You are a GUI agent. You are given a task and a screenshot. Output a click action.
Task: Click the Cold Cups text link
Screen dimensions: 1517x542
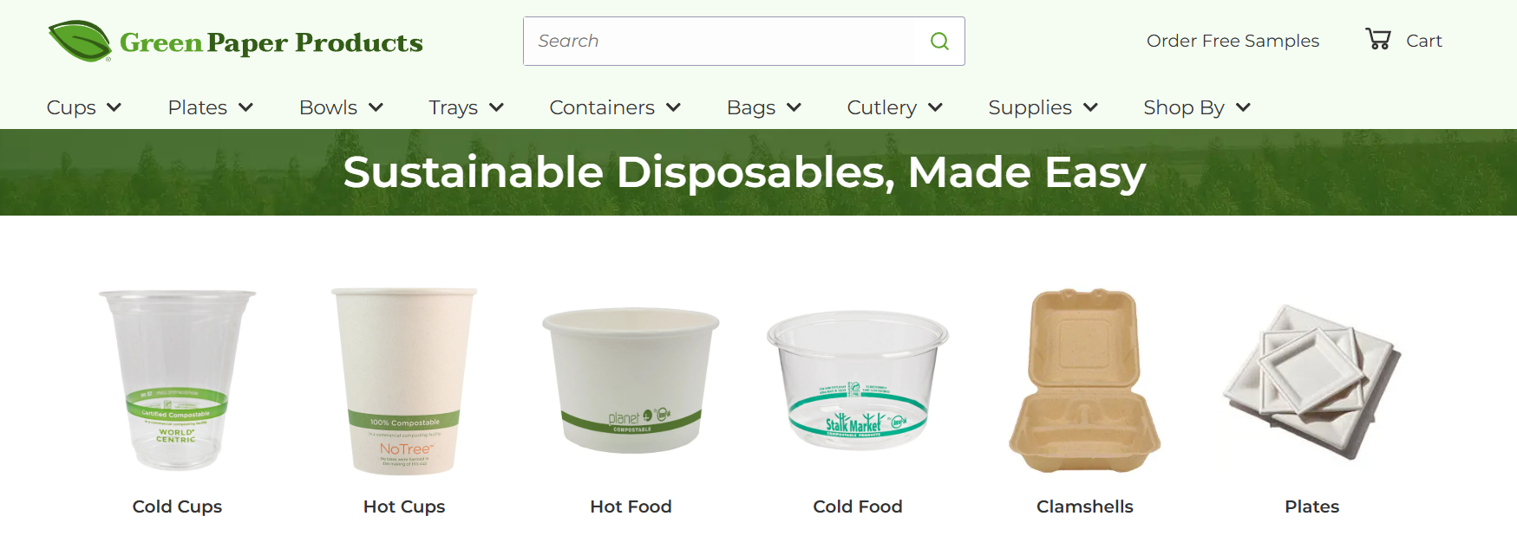[x=177, y=507]
